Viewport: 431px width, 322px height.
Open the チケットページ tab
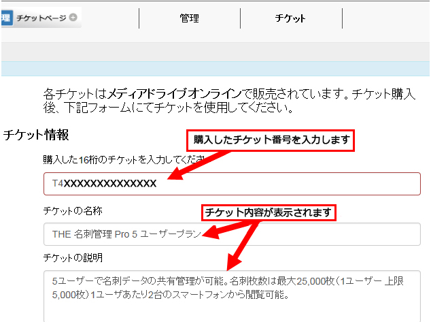point(41,18)
